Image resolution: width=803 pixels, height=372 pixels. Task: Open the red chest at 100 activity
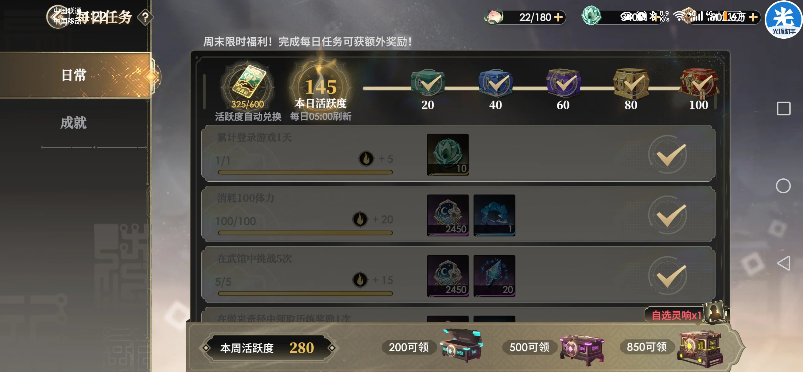point(699,83)
